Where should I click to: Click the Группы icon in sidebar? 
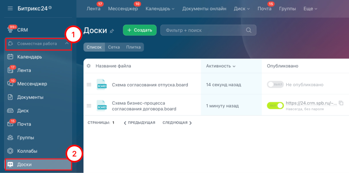coord(10,138)
